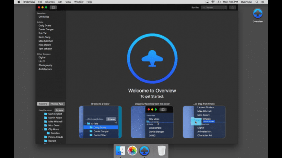Click the Browse to a folder thumbnail
The height and width of the screenshot is (158, 282).
(100, 122)
